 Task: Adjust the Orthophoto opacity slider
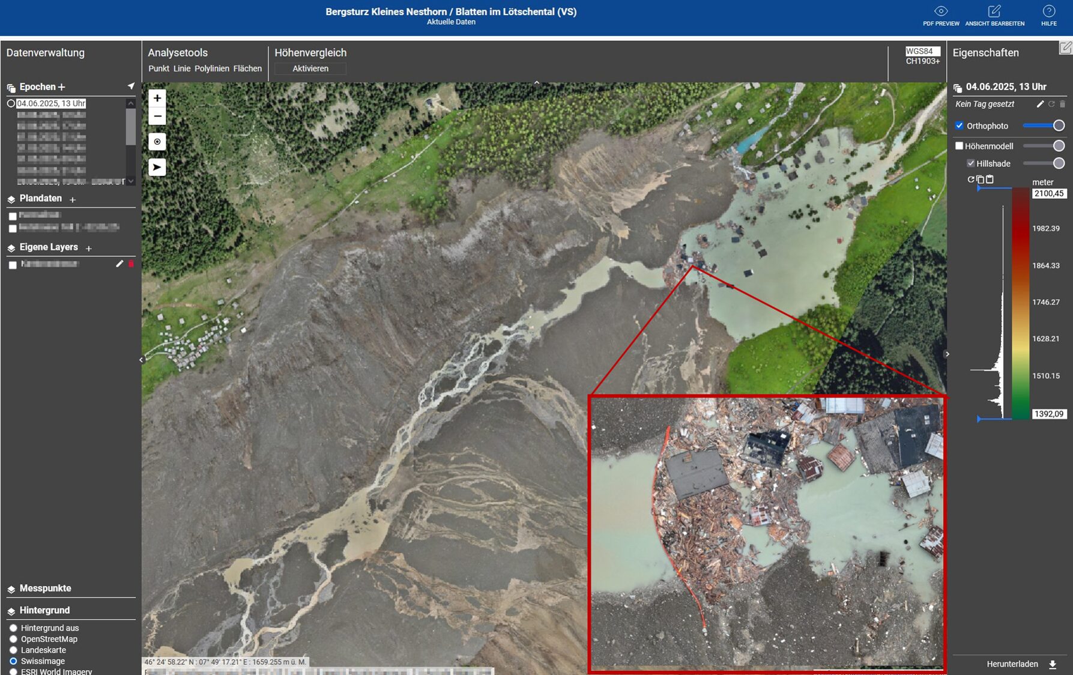1058,126
